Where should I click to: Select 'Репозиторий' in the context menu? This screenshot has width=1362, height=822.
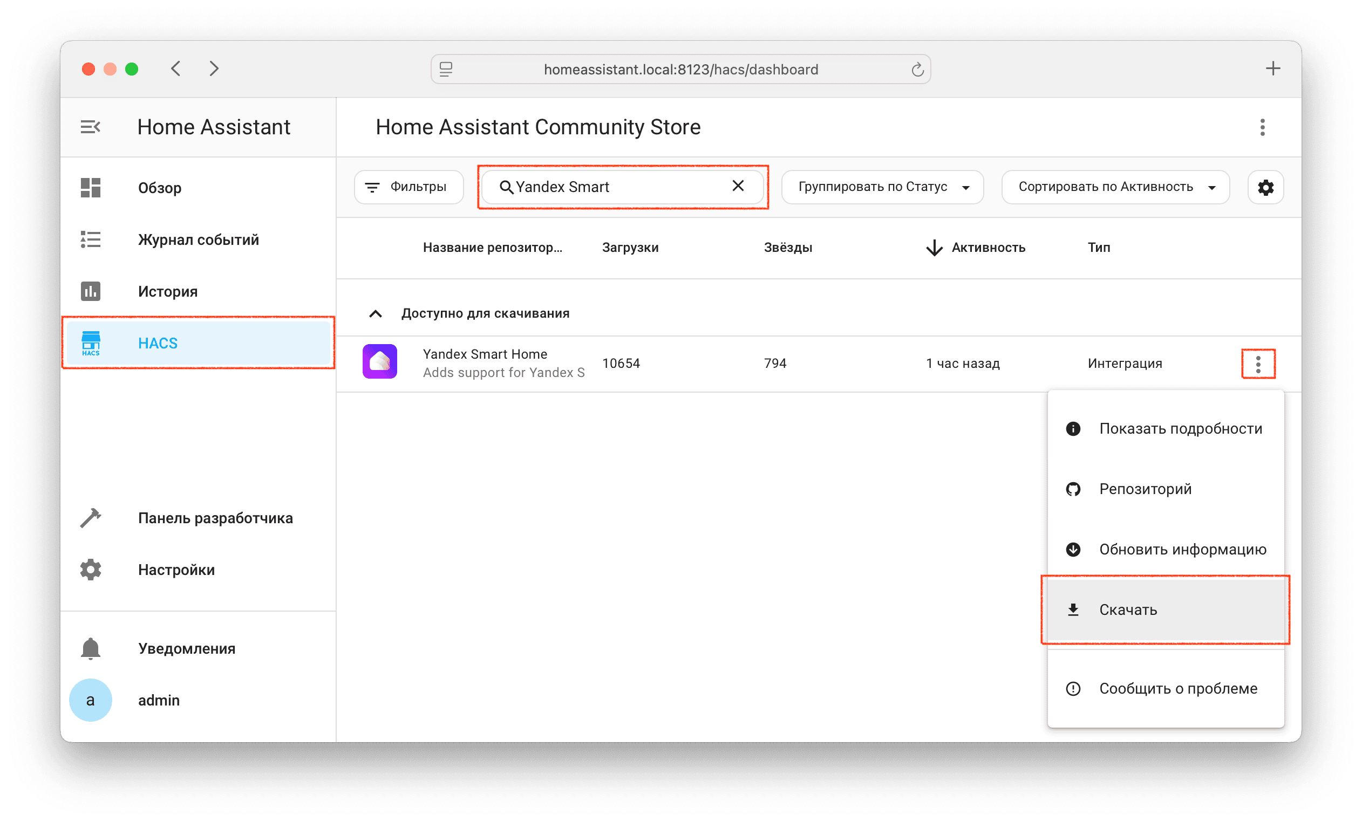tap(1145, 489)
